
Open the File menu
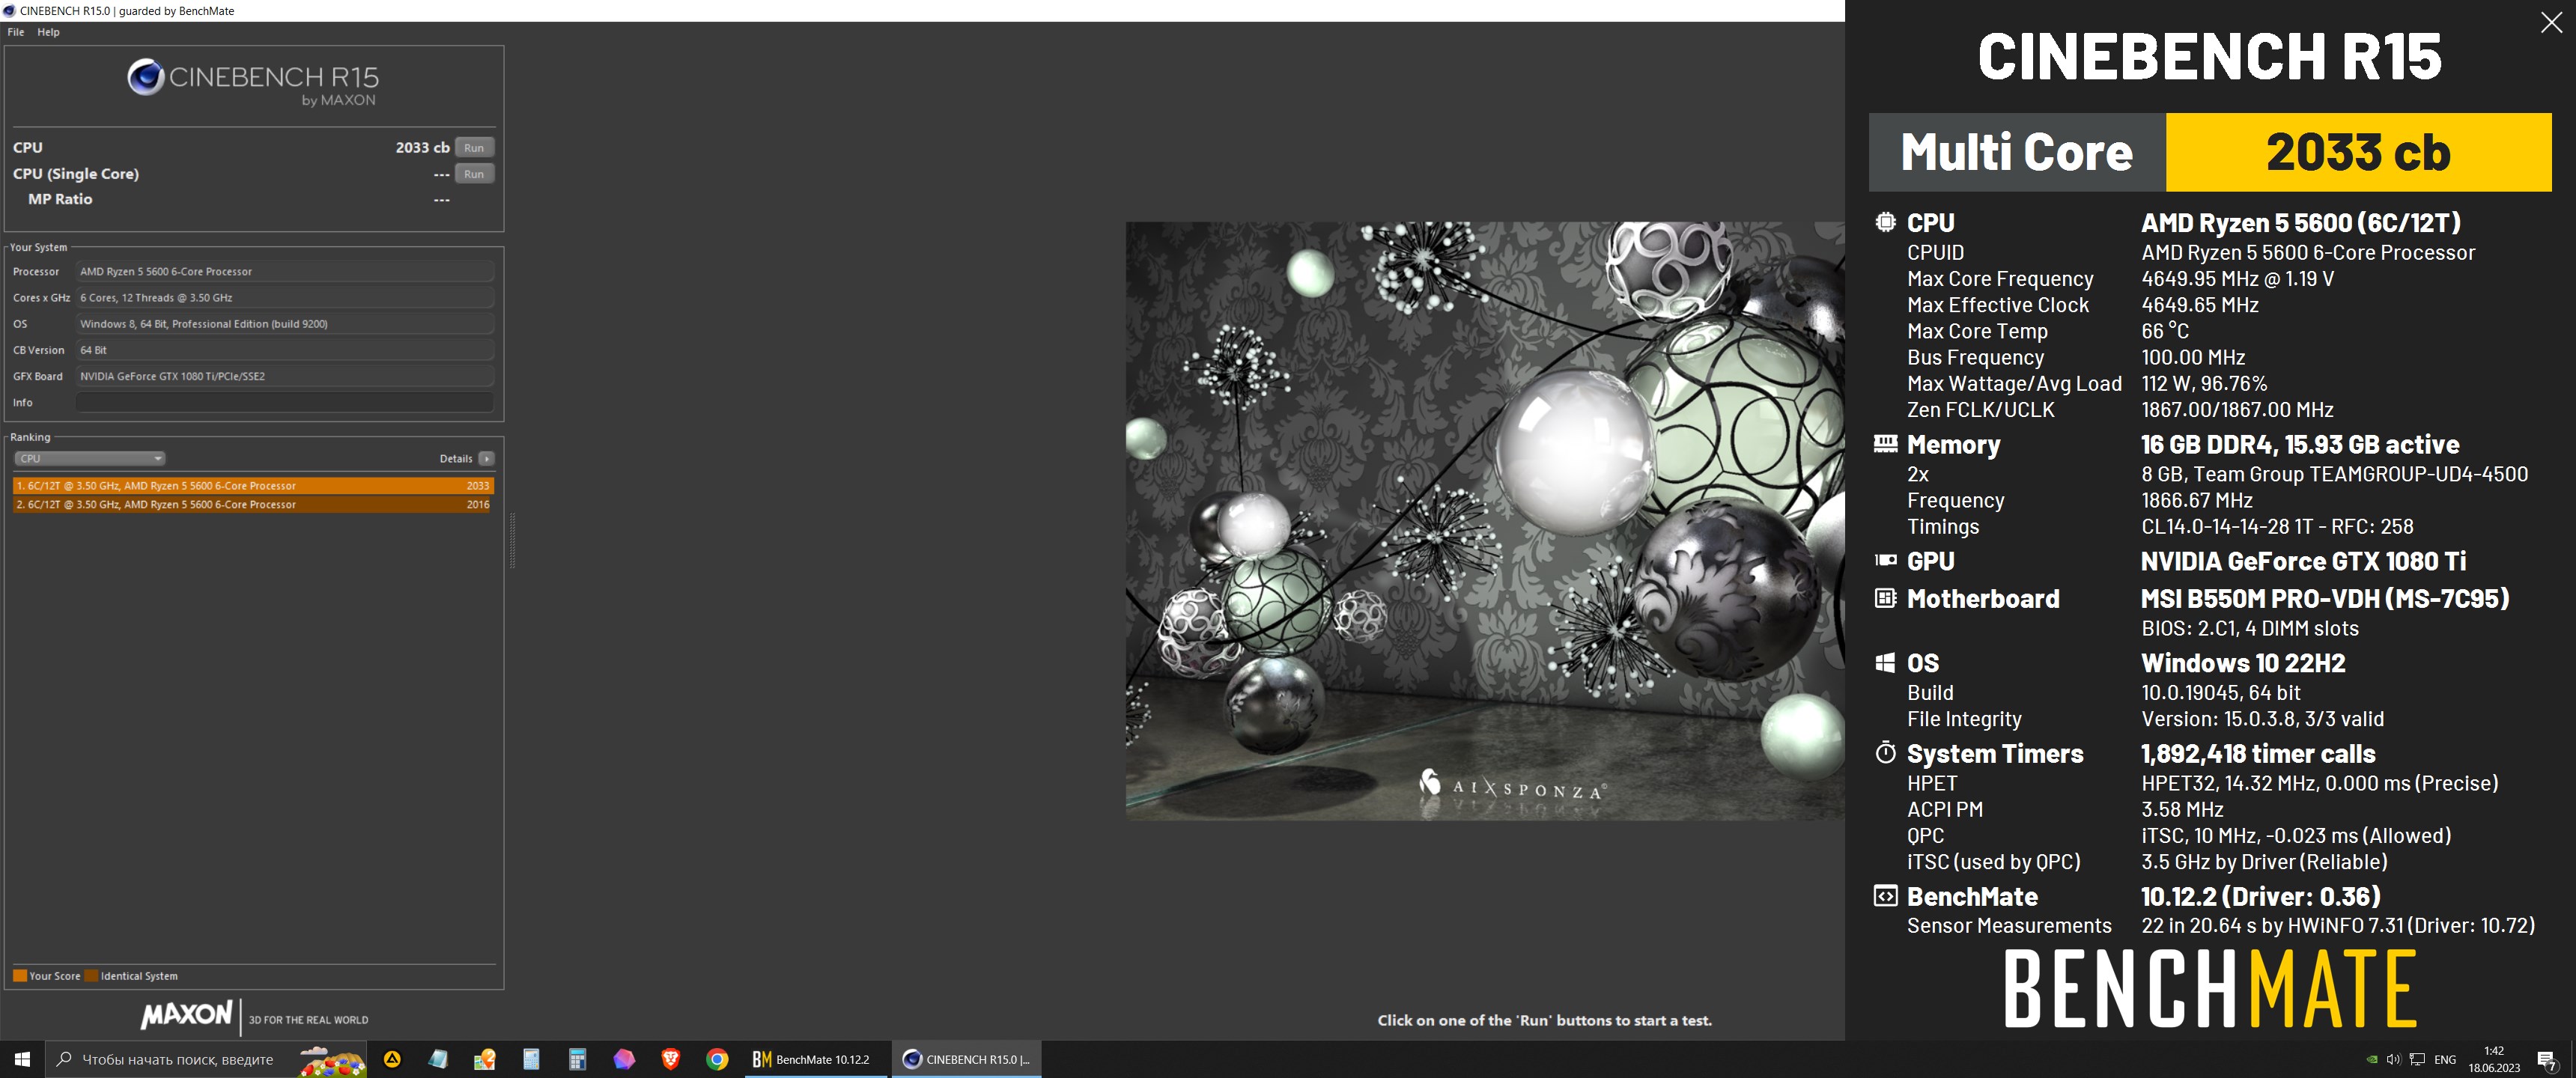(x=16, y=32)
